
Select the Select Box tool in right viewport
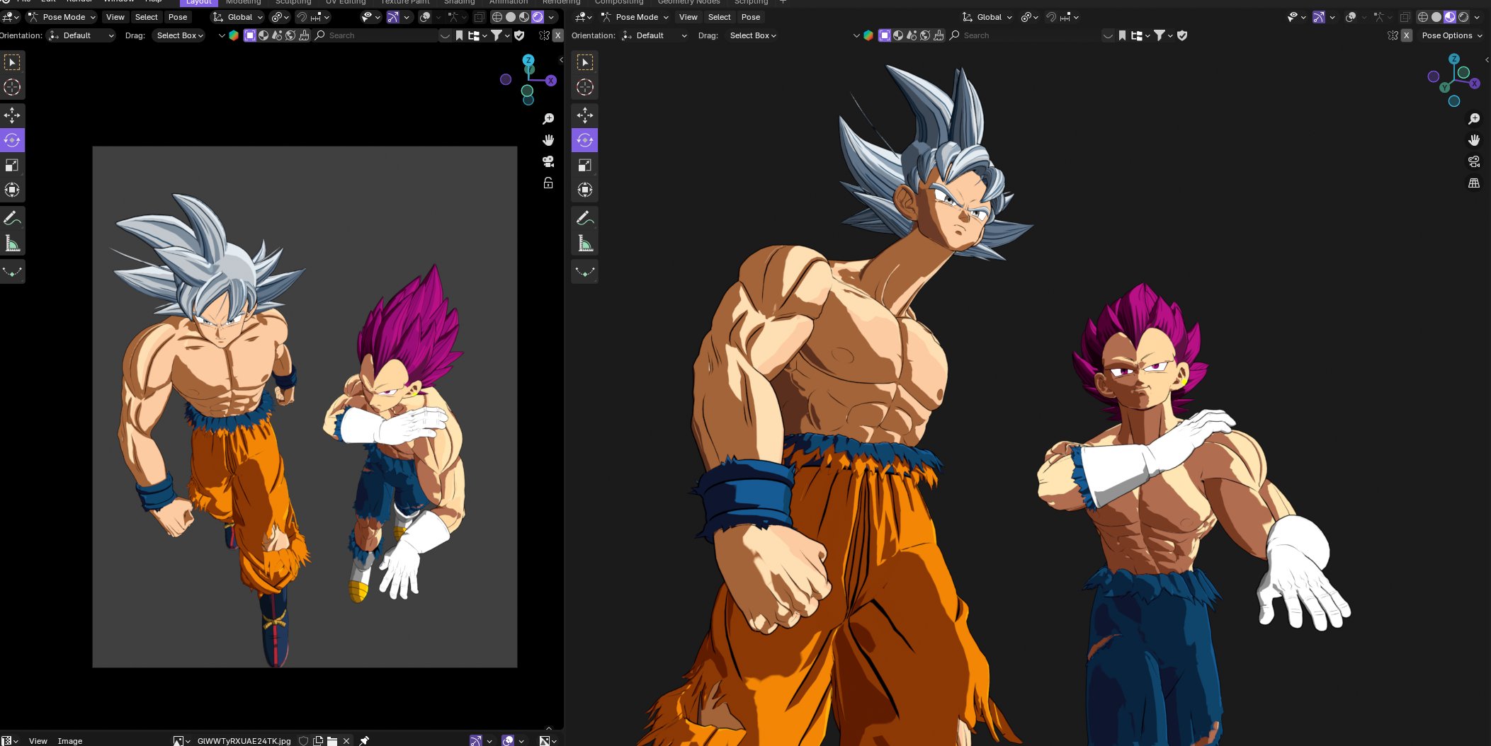tap(585, 63)
